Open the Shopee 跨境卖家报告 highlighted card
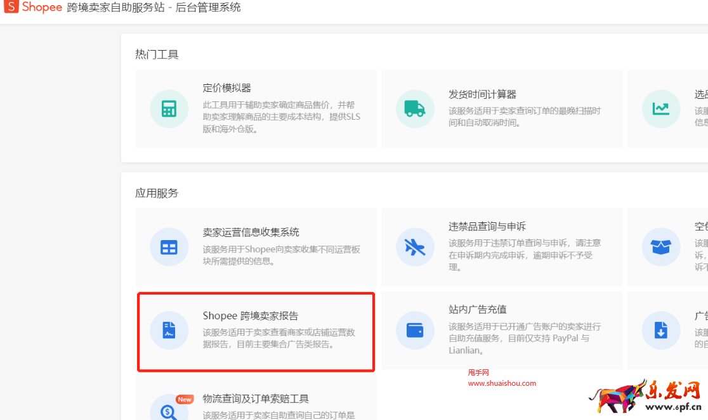Screen dimensions: 708x420 click(x=257, y=331)
